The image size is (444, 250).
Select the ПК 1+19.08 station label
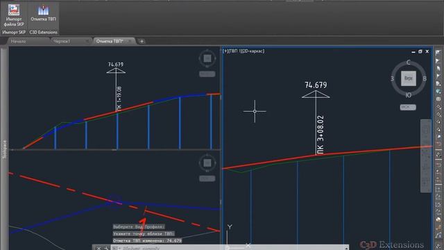tap(119, 98)
